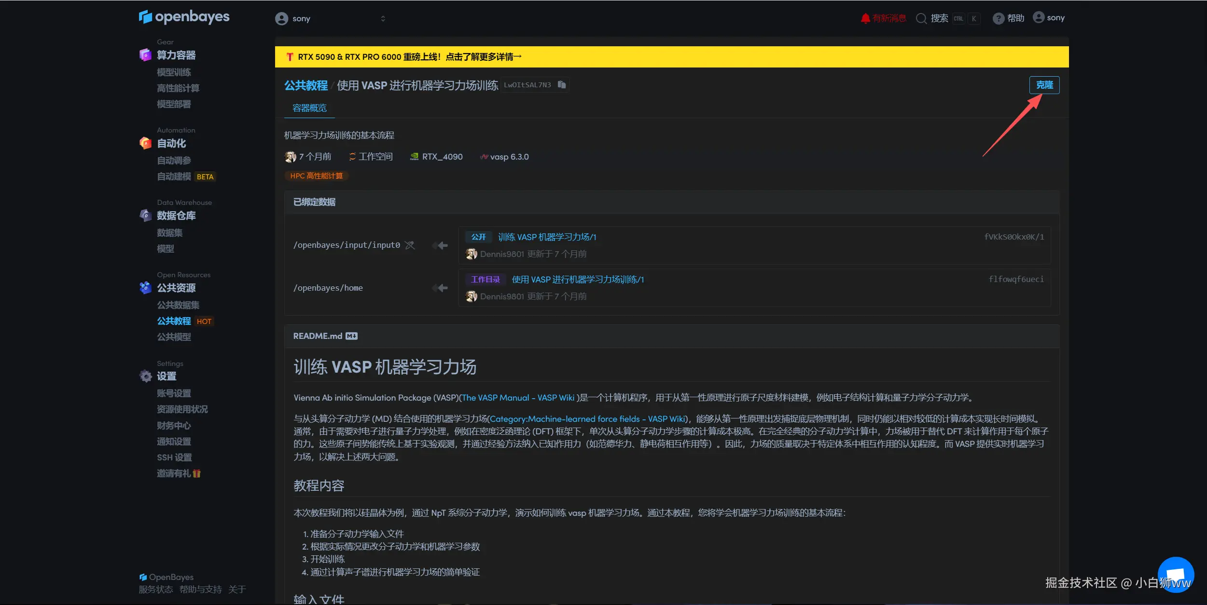Click the 克隆 clone button
The width and height of the screenshot is (1207, 605).
(1044, 85)
